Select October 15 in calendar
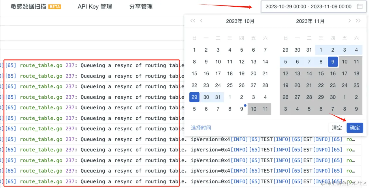 tap(194, 74)
